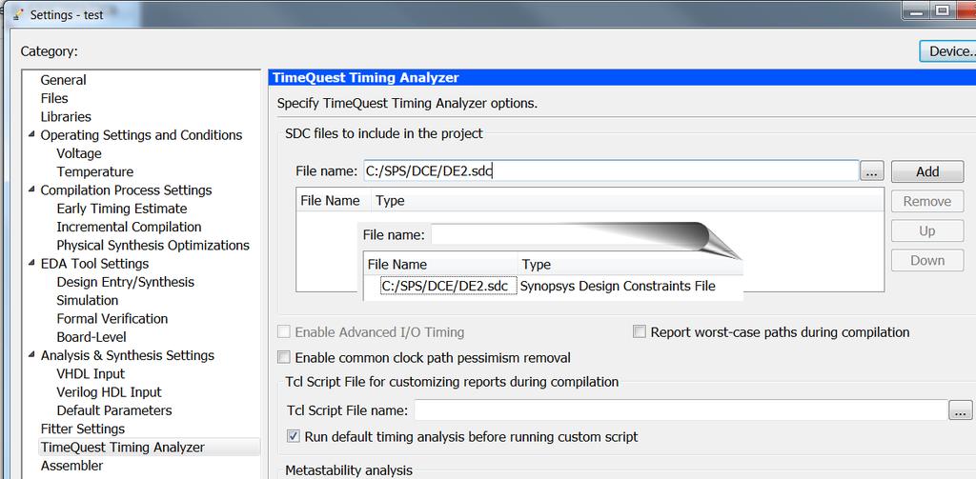Click the File Name column header in SDC list
The image size is (976, 479).
(x=330, y=200)
